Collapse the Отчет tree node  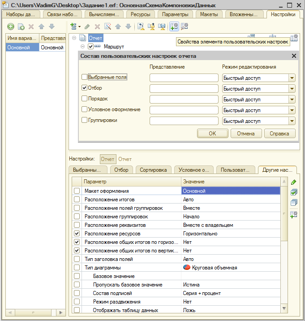point(74,38)
